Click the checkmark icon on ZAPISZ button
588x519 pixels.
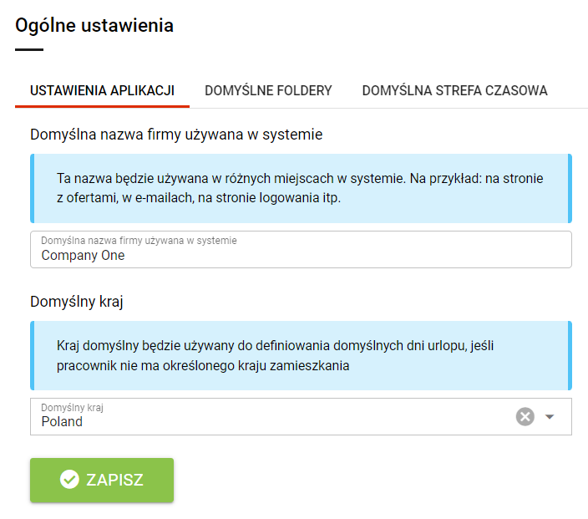click(x=69, y=480)
